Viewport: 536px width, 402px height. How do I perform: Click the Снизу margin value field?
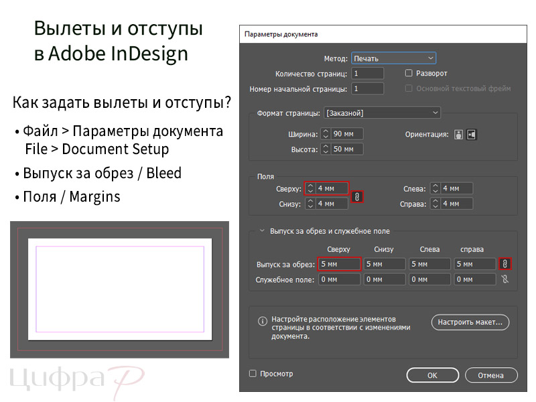331,204
